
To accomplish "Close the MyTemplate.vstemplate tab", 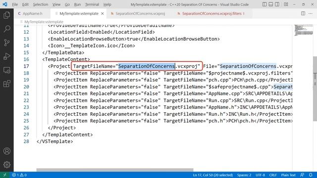I will click(103, 13).
